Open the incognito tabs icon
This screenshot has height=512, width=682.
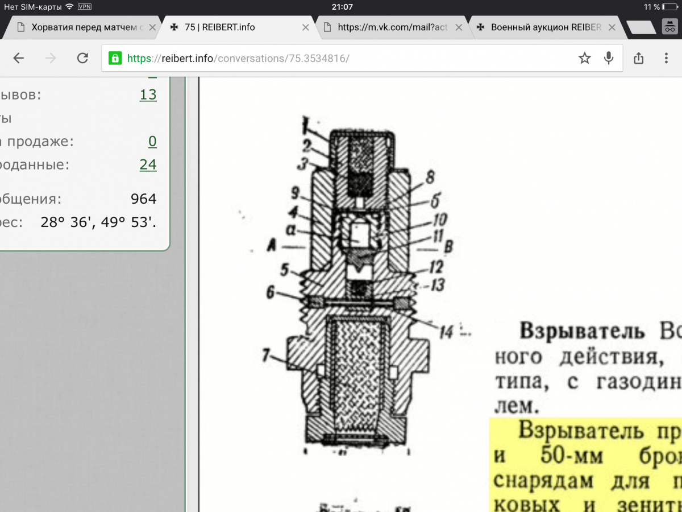669,27
